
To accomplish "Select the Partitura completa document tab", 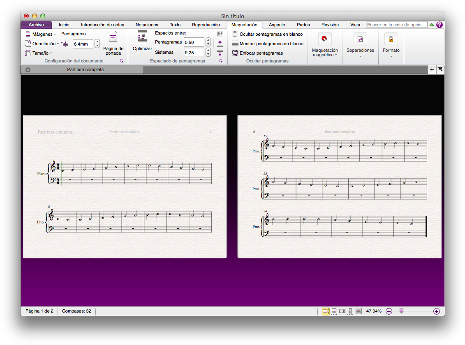I will point(83,69).
